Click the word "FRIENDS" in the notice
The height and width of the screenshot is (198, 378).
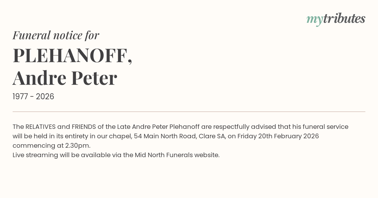click(84, 127)
